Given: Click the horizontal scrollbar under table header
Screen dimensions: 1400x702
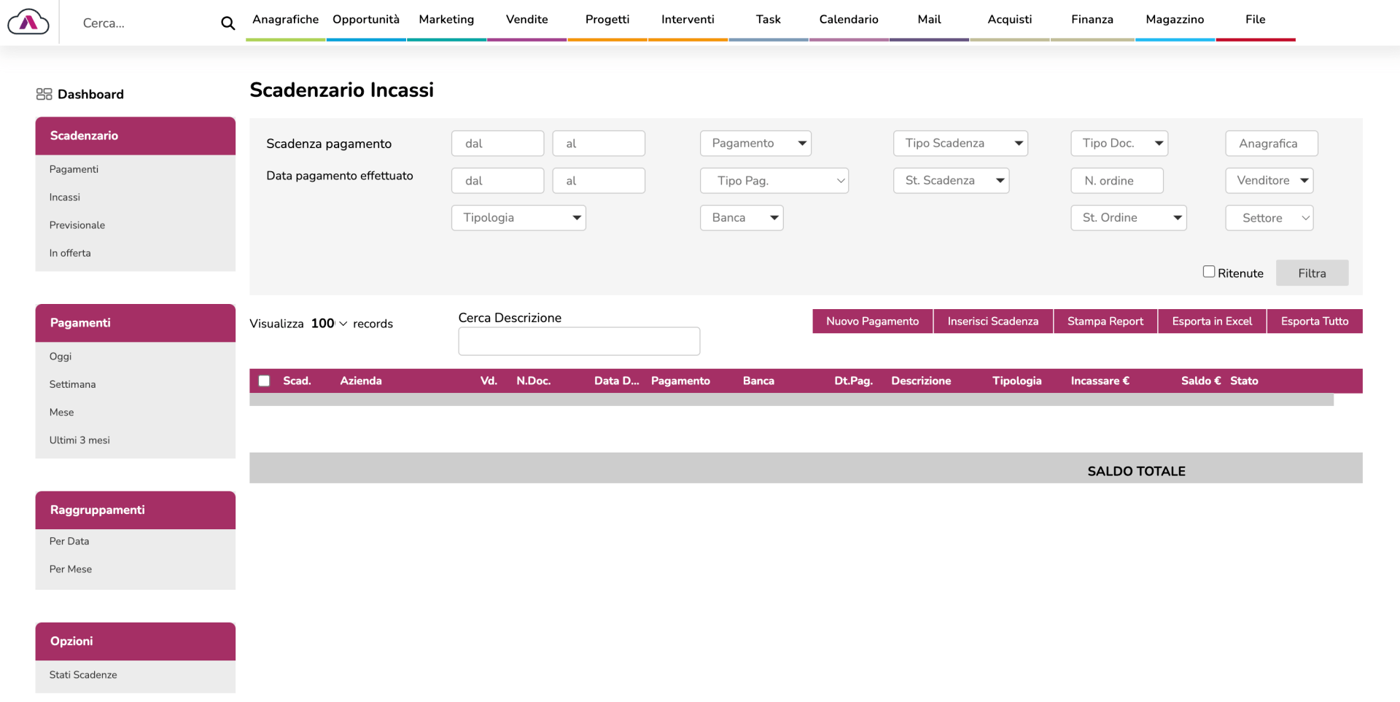Looking at the screenshot, I should pyautogui.click(x=791, y=400).
